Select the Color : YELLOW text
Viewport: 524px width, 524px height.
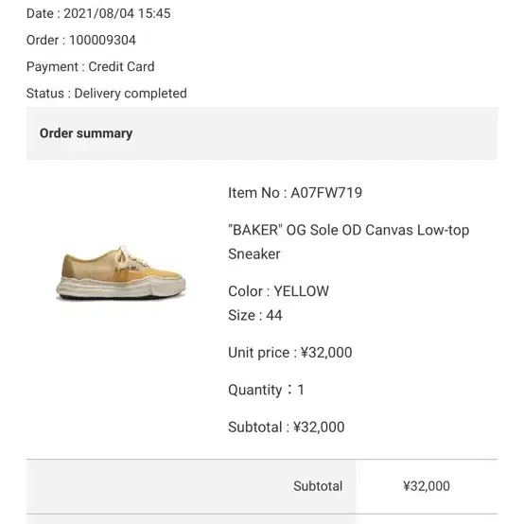[278, 291]
